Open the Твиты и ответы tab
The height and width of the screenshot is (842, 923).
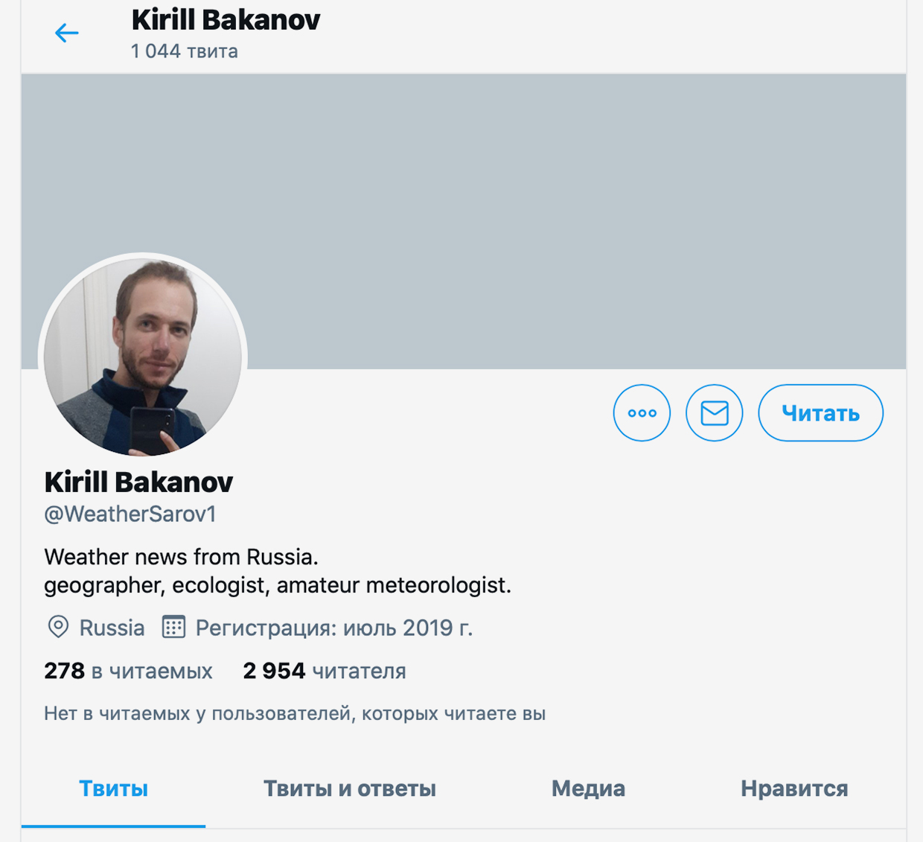point(350,788)
